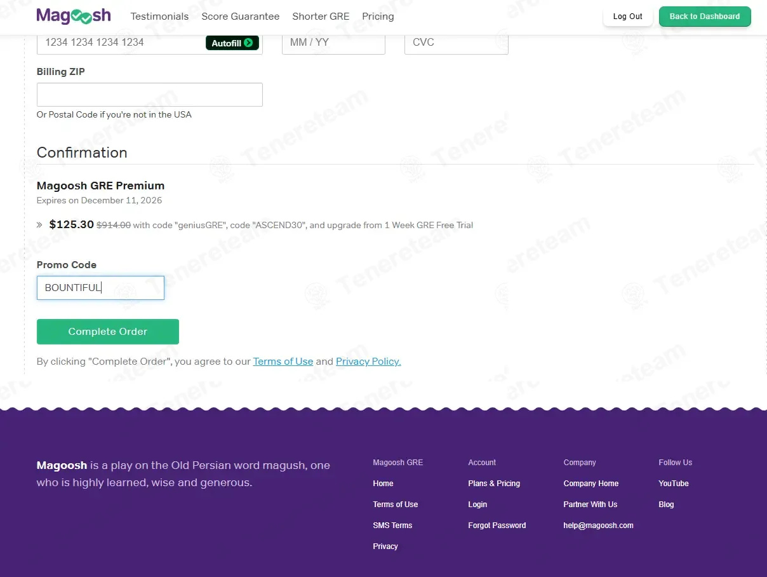Click the Account footer heading
Image resolution: width=767 pixels, height=577 pixels.
tap(482, 463)
